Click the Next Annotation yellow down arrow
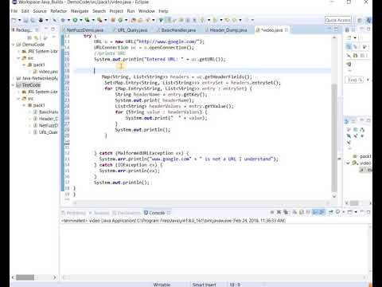The image size is (382, 287). coord(202,20)
